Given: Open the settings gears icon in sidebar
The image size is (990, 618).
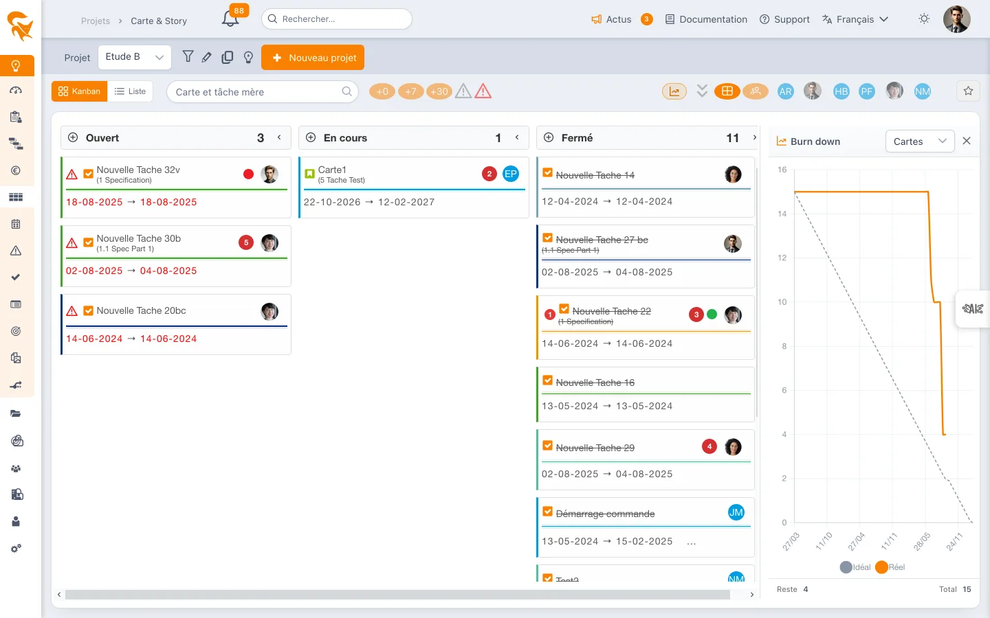Looking at the screenshot, I should [16, 548].
